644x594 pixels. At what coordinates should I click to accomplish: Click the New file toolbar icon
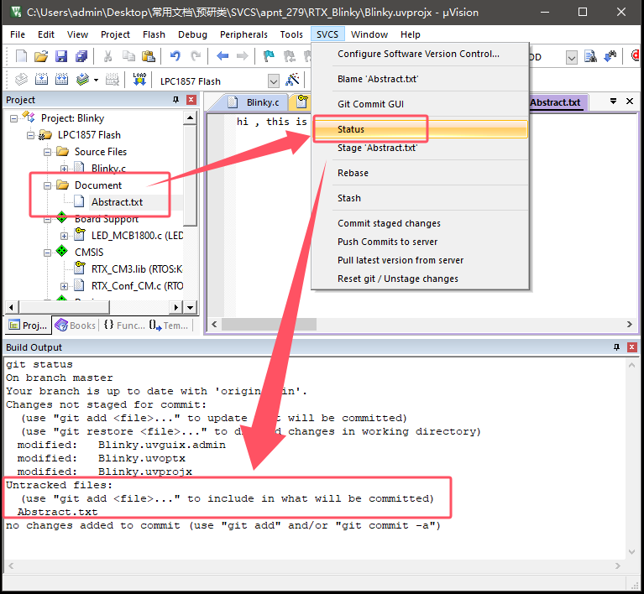(22, 57)
